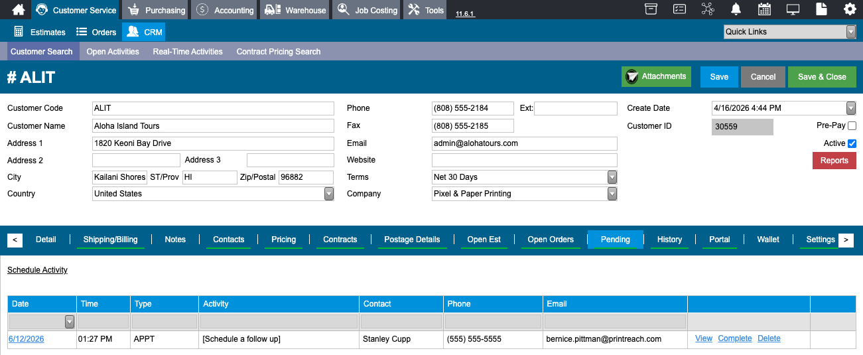The height and width of the screenshot is (355, 863).
Task: Click the checklist card icon in top bar
Action: (679, 9)
